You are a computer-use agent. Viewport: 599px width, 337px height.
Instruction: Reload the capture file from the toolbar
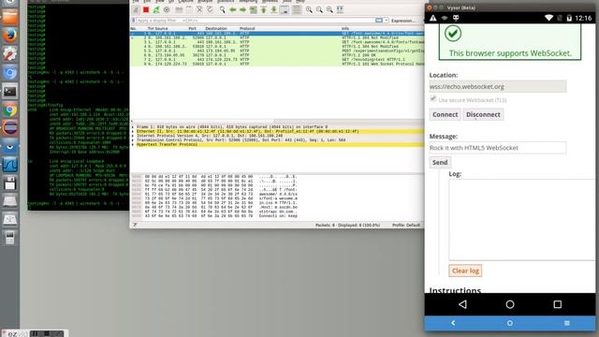pos(210,10)
